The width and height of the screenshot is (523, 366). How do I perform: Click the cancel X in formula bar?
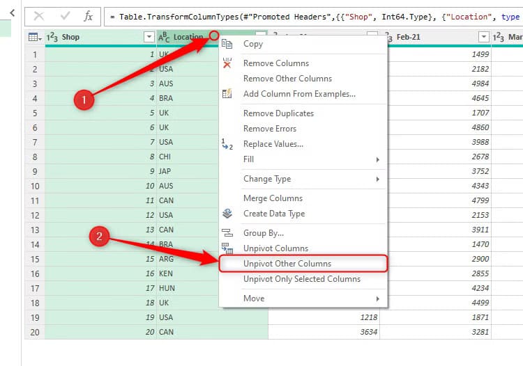(39, 16)
